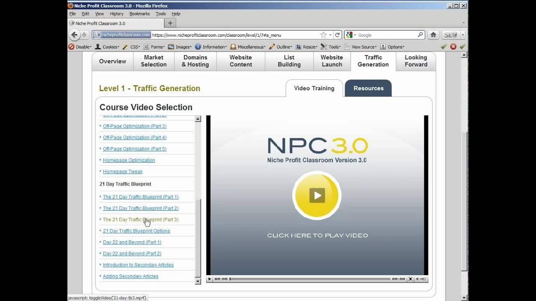Reload the page with the refresh icon
This screenshot has height=301, width=536.
[338, 35]
